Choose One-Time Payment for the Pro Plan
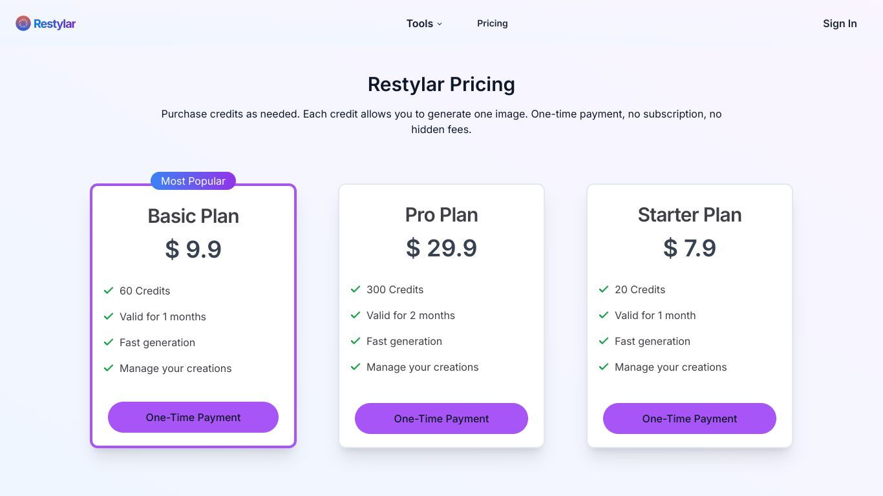883x496 pixels. click(x=441, y=418)
